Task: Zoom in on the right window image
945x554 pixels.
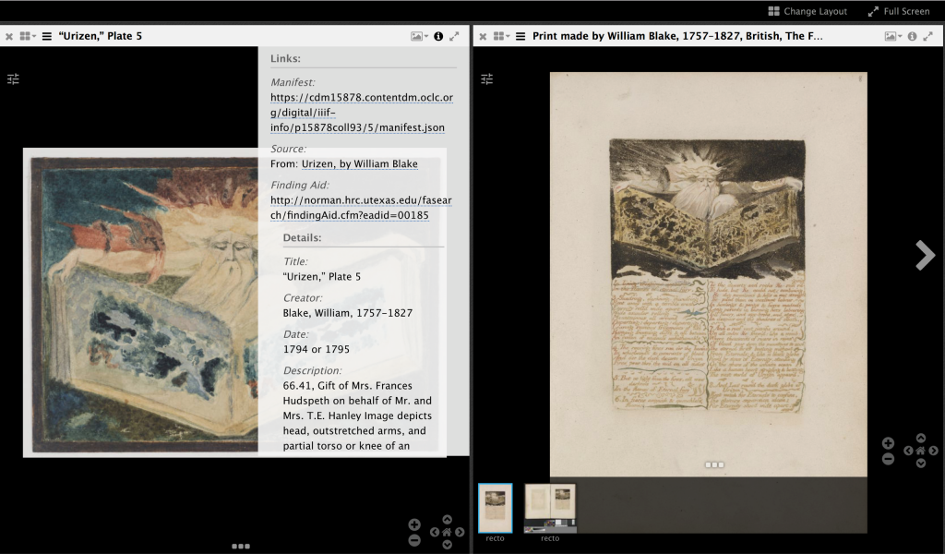Action: (888, 443)
